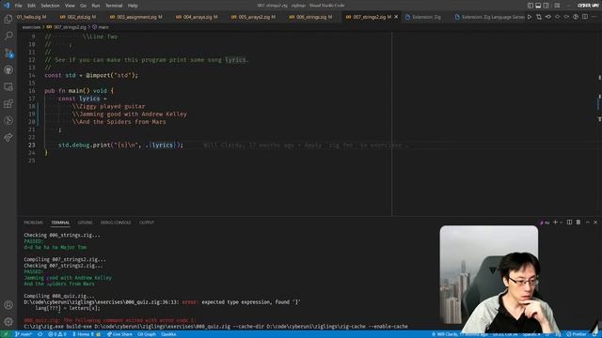The image size is (602, 338).
Task: Split the terminal panel
Action: (569, 223)
